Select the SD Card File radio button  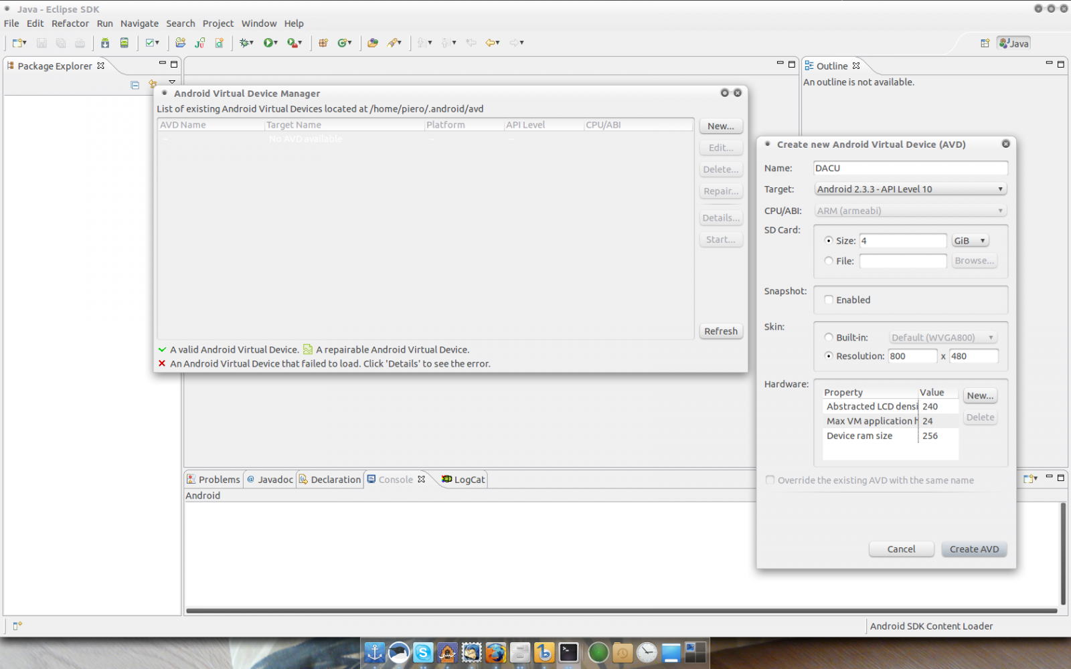click(829, 261)
